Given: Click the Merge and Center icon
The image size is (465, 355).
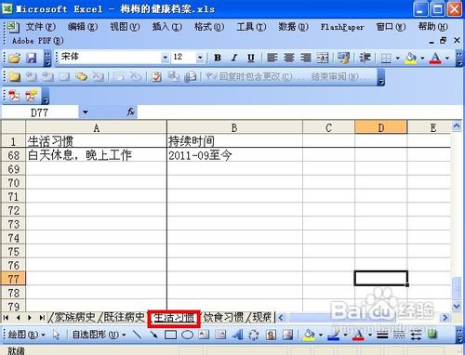Looking at the screenshot, I should coord(323,58).
